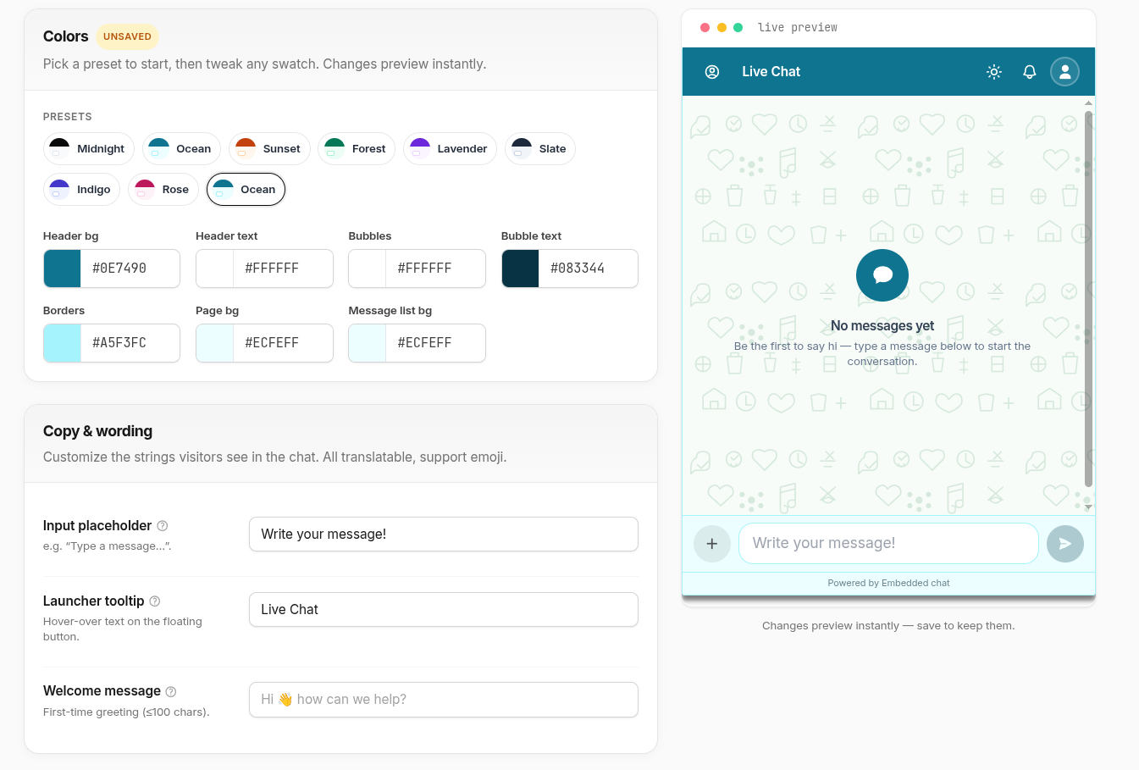
Task: Click the UNSAVED badge beside Colors
Action: pyautogui.click(x=127, y=36)
